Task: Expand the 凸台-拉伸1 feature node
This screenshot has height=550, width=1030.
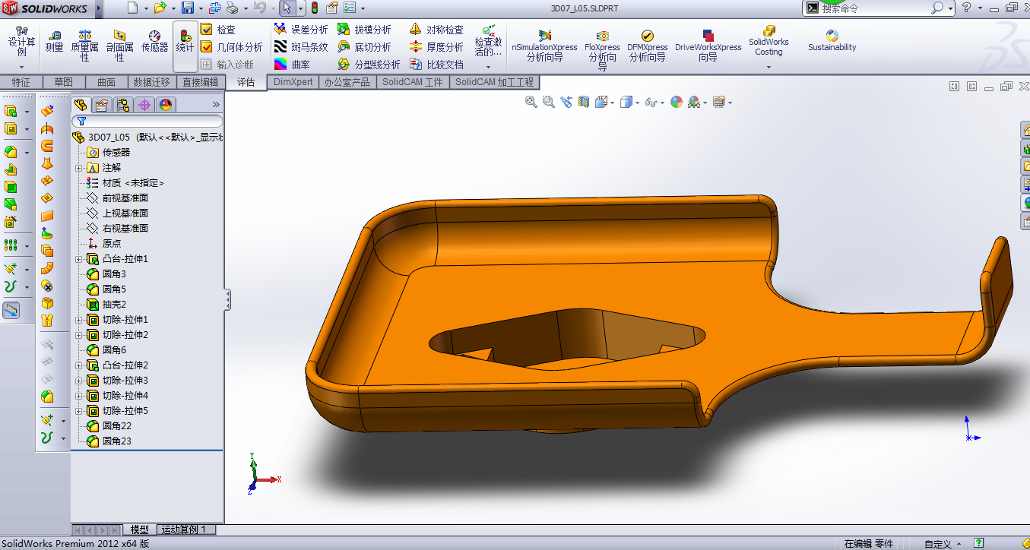Action: [x=78, y=259]
